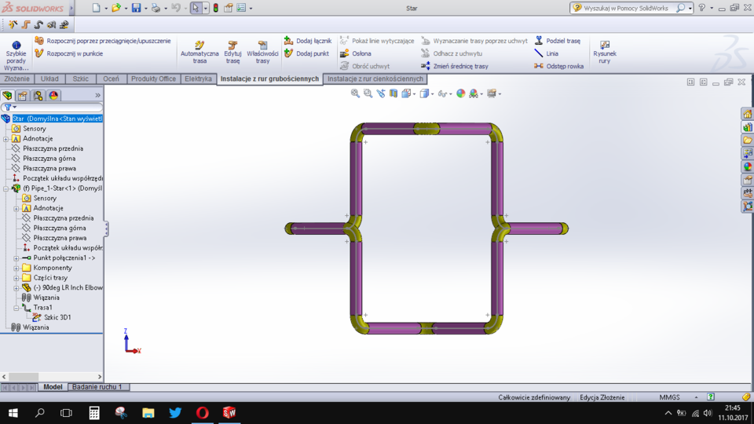This screenshot has height=424, width=754.
Task: Open ConfigurationManager tab icon
Action: pyautogui.click(x=38, y=95)
